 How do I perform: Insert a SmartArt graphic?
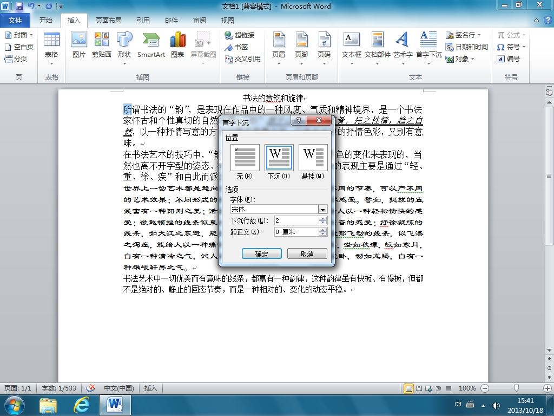pyautogui.click(x=151, y=45)
